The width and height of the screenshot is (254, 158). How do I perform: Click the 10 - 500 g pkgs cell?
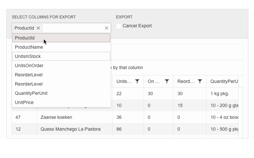point(222,129)
